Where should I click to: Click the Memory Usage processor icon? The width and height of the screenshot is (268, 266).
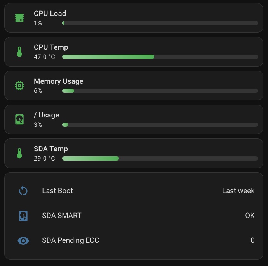point(19,86)
